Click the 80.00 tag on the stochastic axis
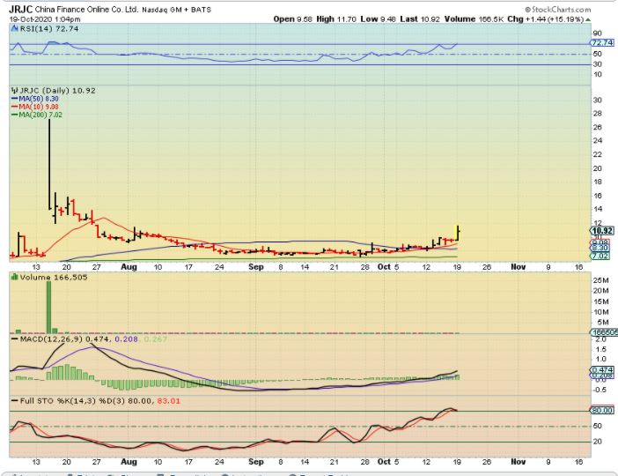The width and height of the screenshot is (618, 476). [602, 411]
